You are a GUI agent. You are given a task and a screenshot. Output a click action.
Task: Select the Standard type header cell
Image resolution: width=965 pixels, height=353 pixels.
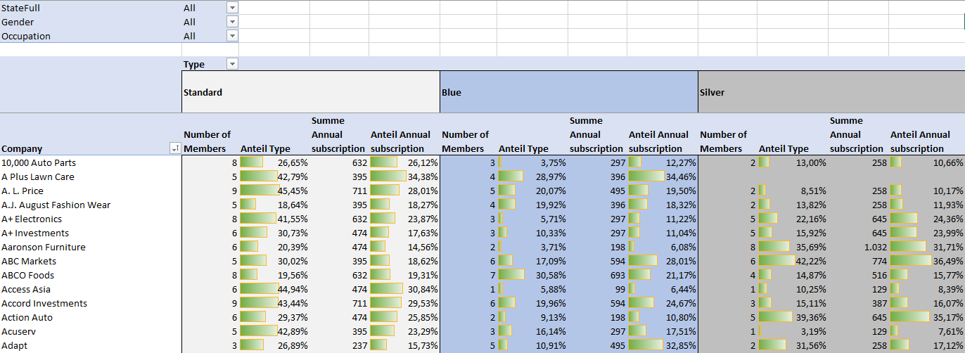tap(311, 92)
